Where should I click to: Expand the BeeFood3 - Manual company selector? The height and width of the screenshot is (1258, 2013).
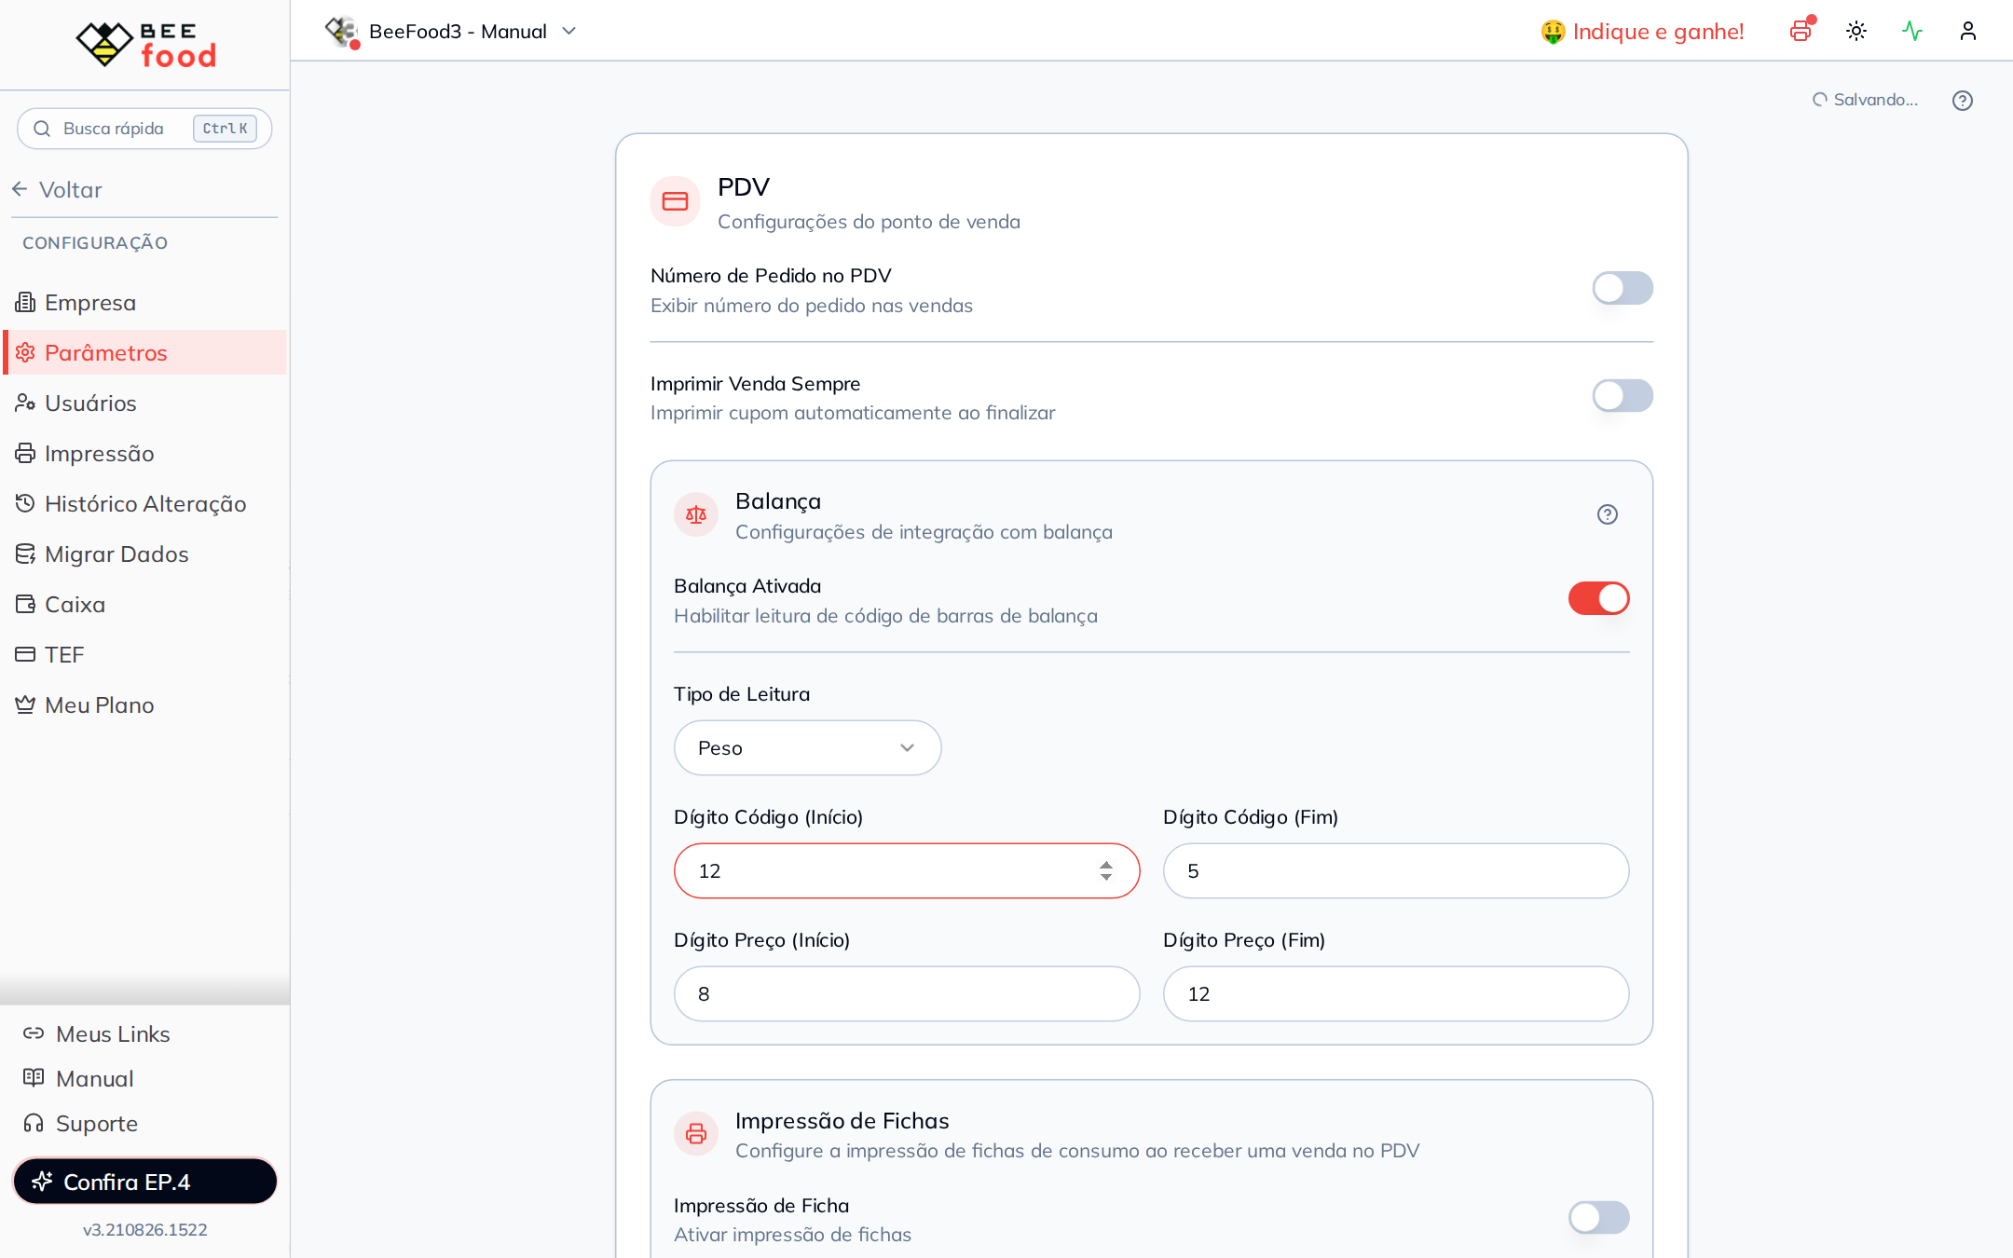pyautogui.click(x=451, y=32)
